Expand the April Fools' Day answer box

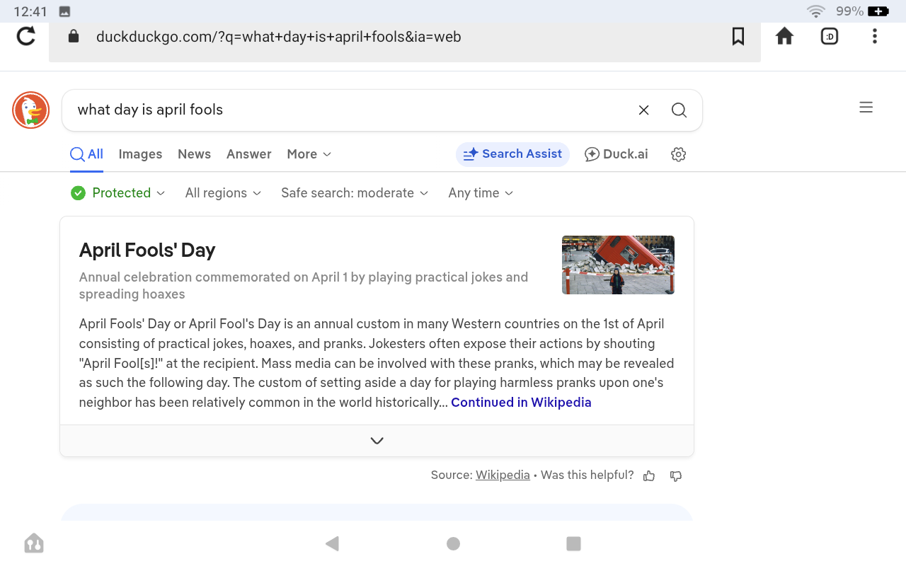click(x=377, y=441)
